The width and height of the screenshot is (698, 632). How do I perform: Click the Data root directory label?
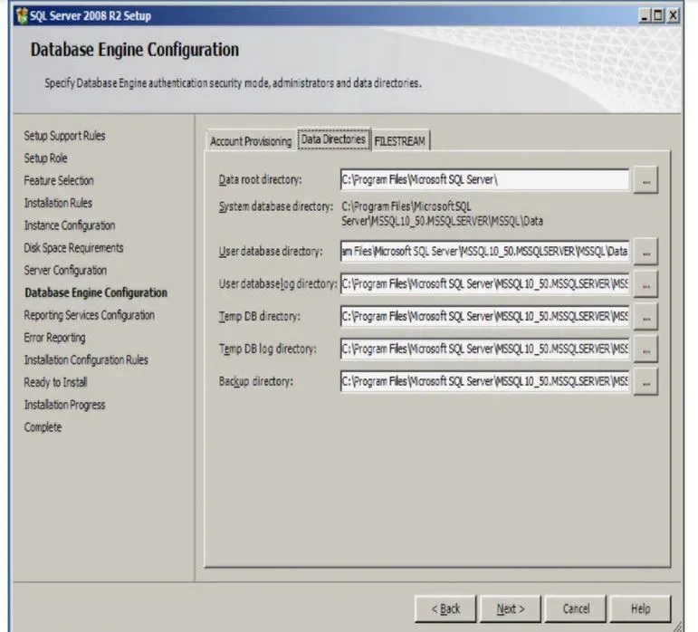coord(261,180)
